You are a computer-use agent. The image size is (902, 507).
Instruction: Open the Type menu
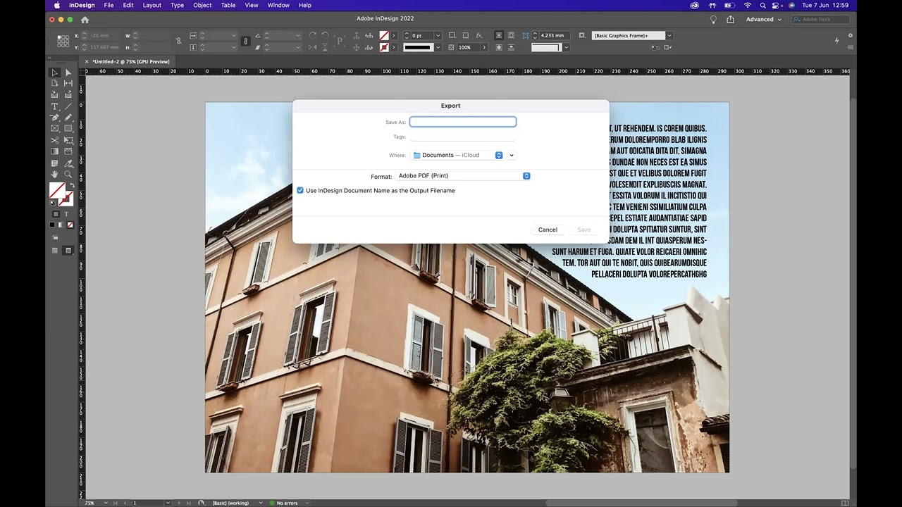click(178, 5)
